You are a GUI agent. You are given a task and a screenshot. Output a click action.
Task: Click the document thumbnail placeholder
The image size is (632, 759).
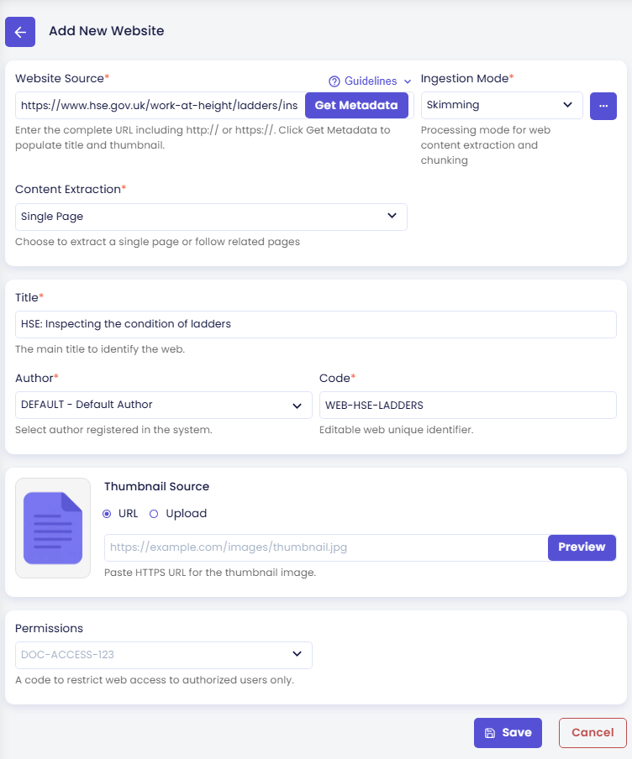(53, 528)
